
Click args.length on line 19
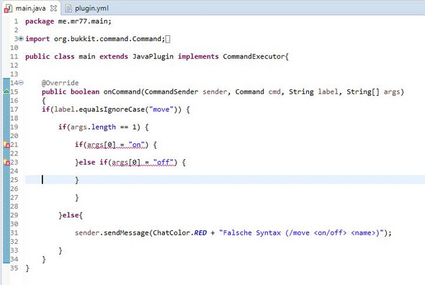(93, 127)
